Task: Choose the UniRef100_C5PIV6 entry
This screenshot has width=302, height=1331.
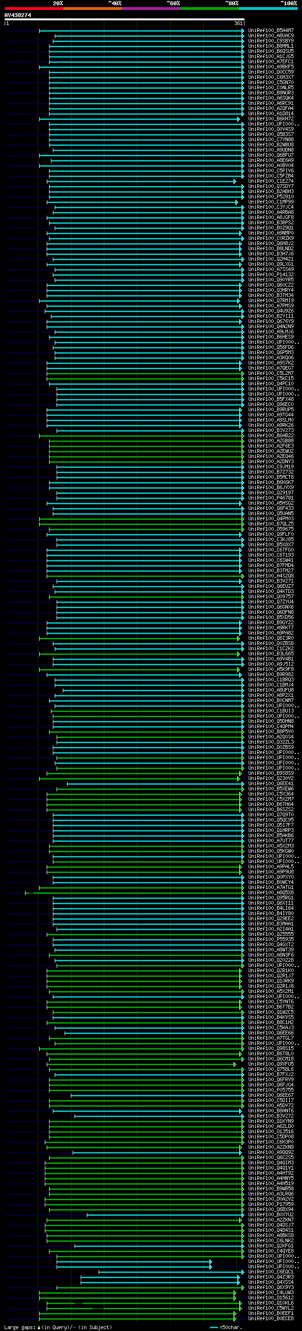Action: [x=271, y=170]
